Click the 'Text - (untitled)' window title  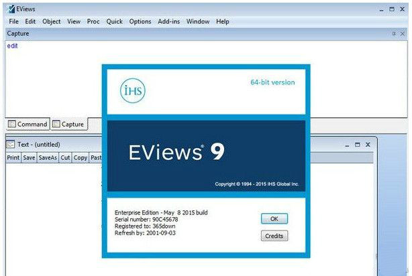39,145
